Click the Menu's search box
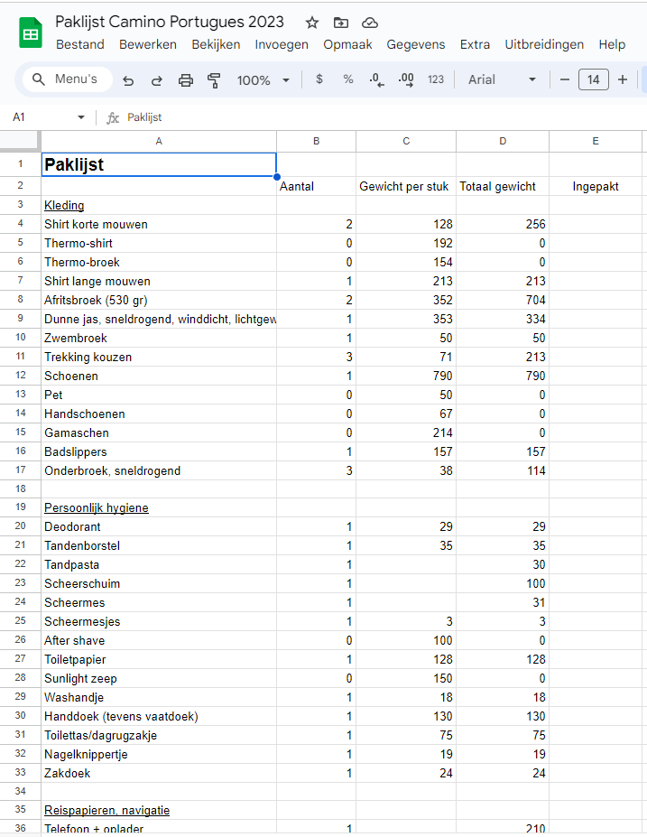 (67, 79)
